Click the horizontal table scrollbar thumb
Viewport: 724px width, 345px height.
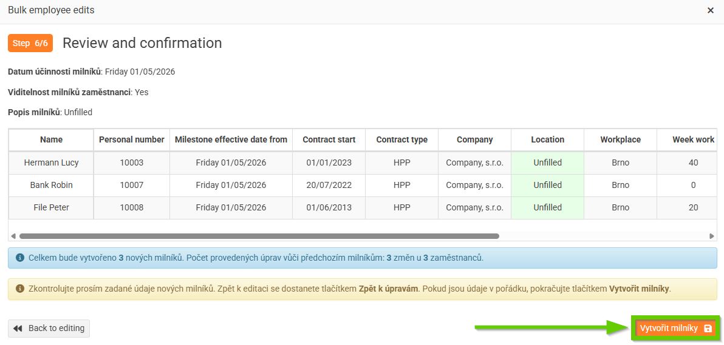(x=259, y=236)
